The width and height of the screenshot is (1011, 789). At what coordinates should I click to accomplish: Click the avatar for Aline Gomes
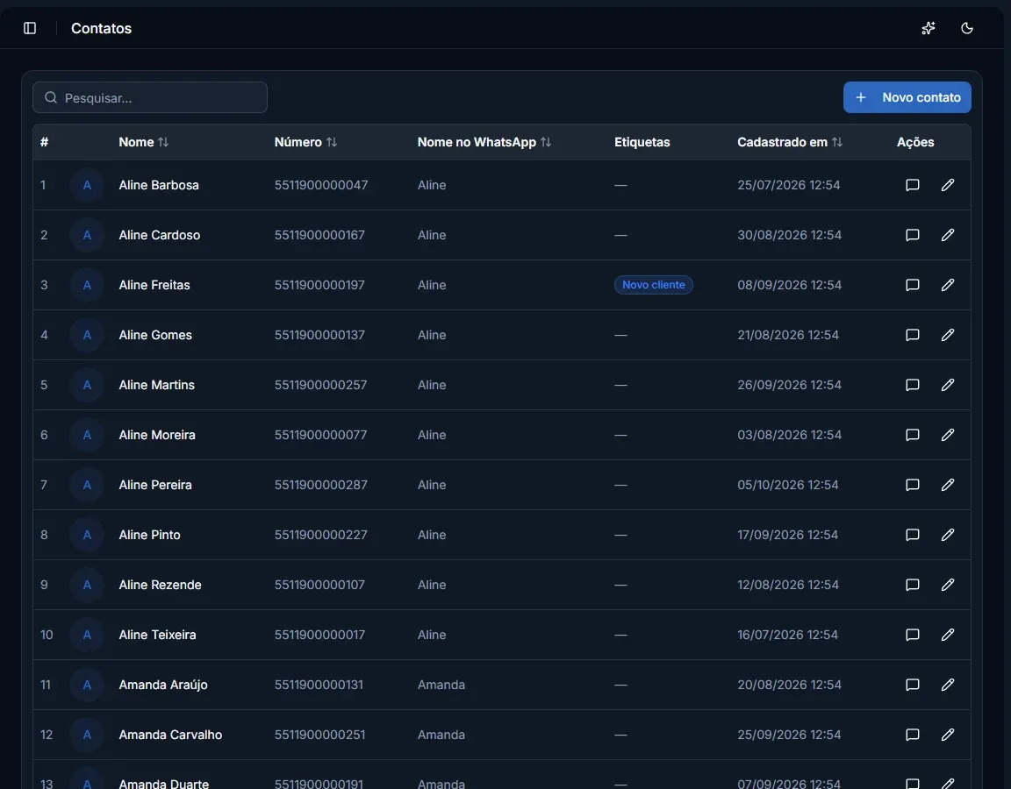(x=87, y=335)
